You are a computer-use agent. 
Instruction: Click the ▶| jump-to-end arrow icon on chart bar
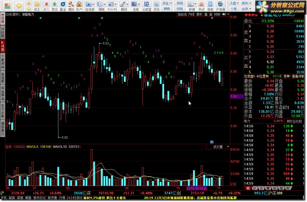click(224, 14)
